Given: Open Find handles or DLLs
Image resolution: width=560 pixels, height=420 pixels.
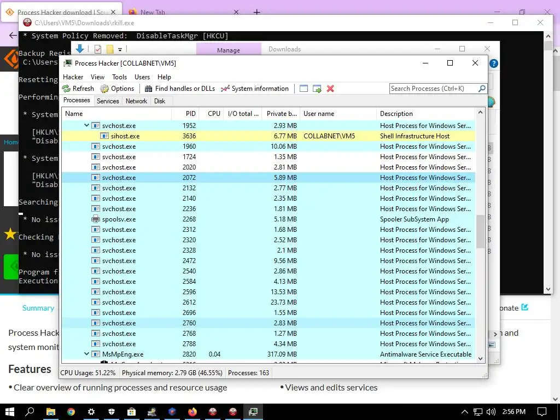Looking at the screenshot, I should [x=179, y=89].
